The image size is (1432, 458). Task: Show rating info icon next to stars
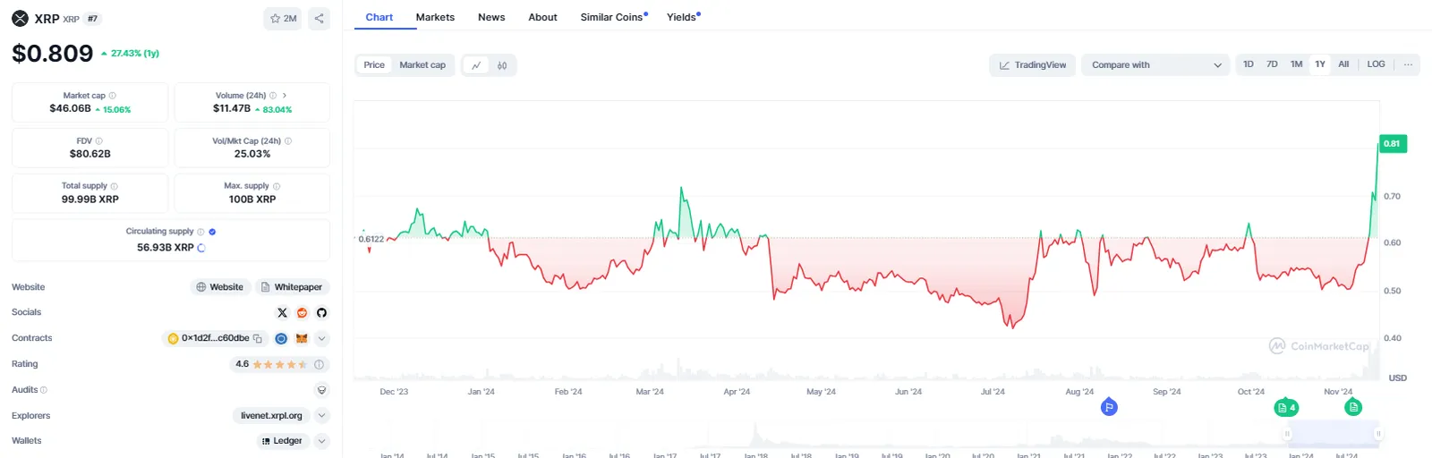(319, 365)
